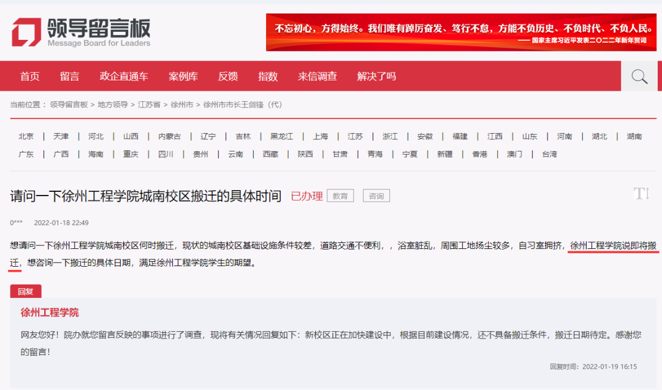Open the 解决了吗 section
Viewport: 662px width, 390px height.
pos(375,76)
